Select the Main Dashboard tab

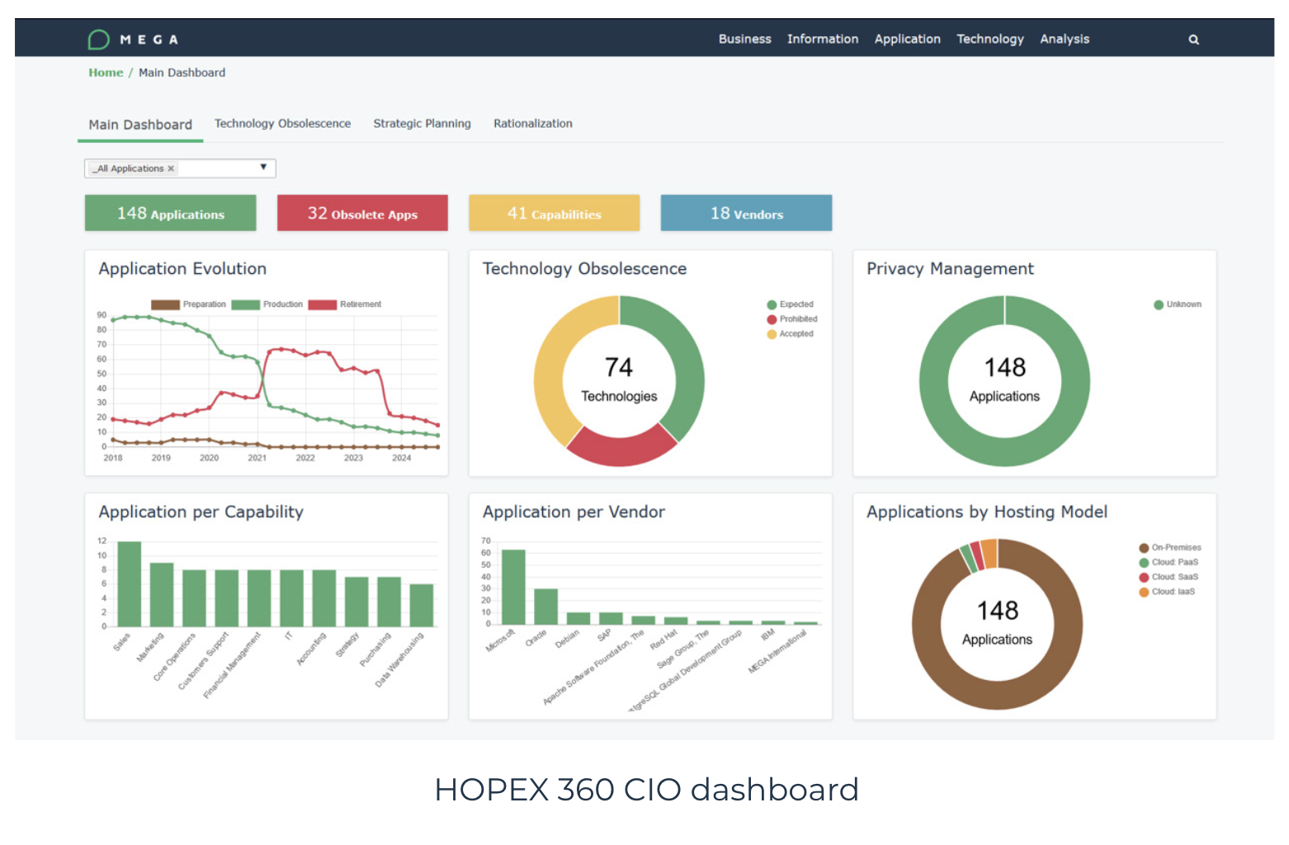coord(140,125)
